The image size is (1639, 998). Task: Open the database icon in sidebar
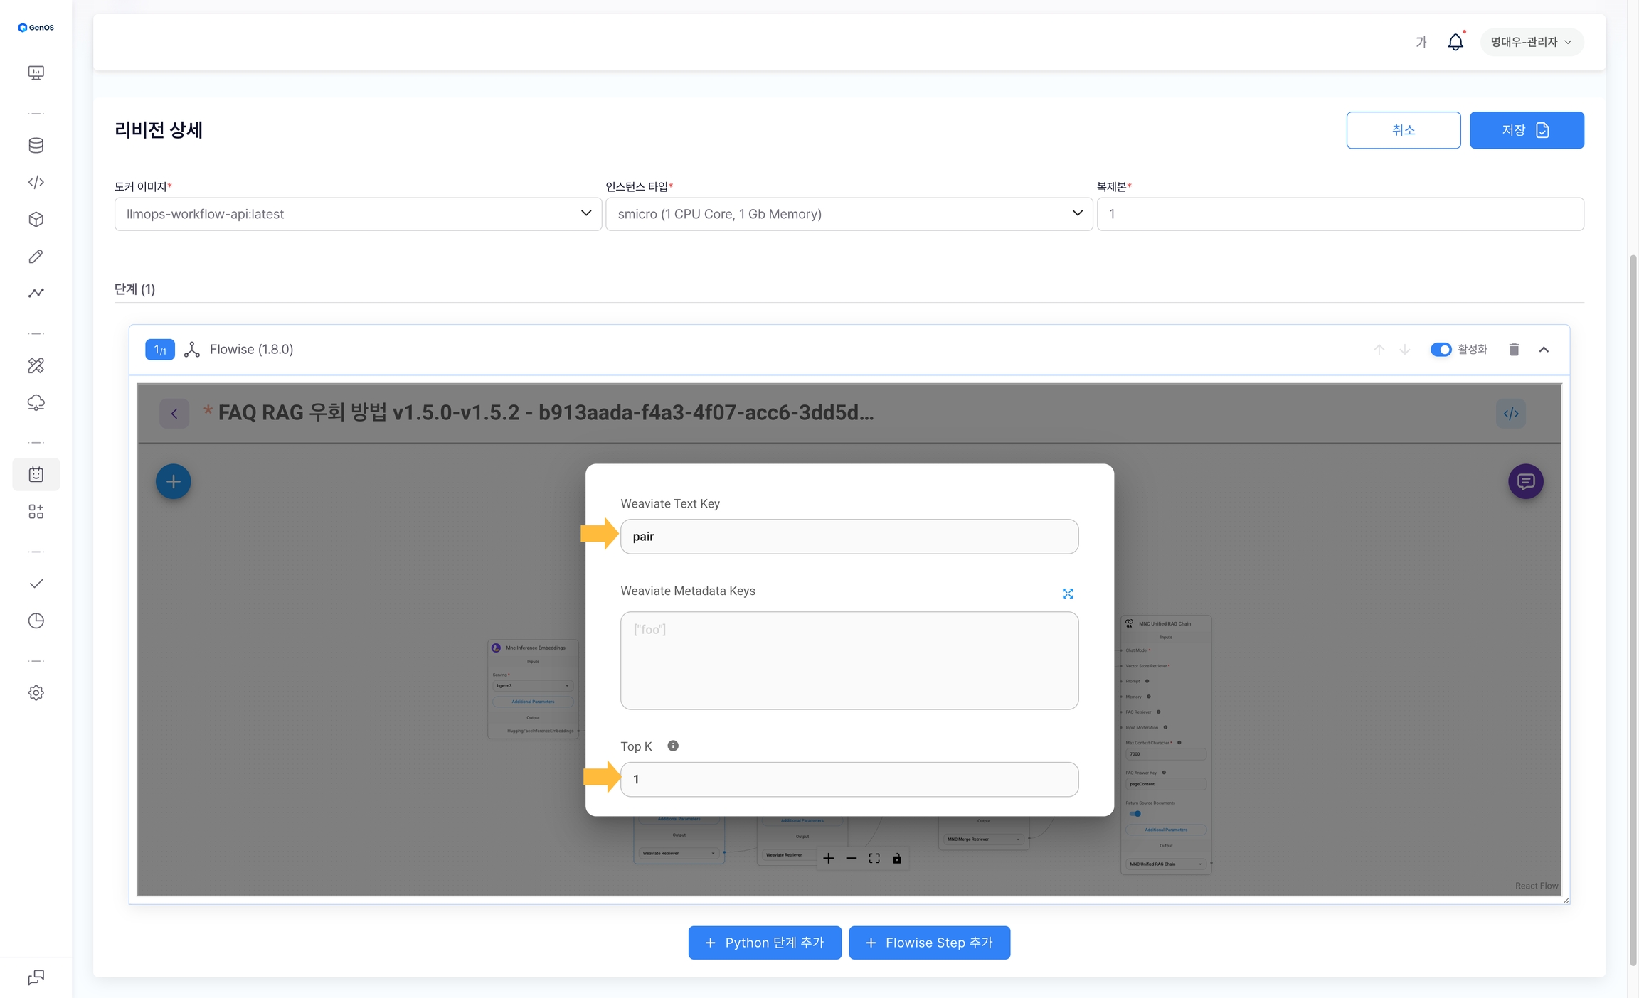36,146
